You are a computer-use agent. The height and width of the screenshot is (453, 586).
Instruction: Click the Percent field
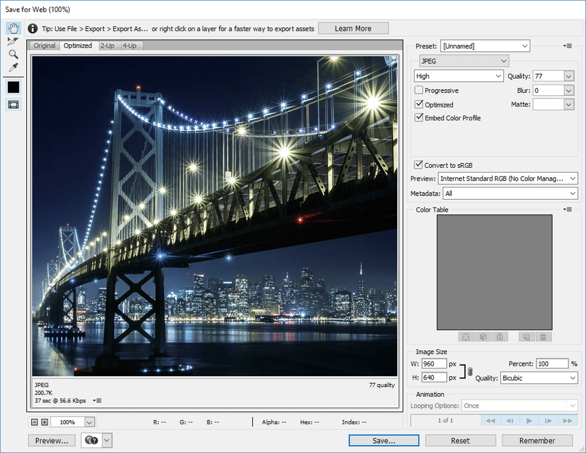[x=552, y=364]
